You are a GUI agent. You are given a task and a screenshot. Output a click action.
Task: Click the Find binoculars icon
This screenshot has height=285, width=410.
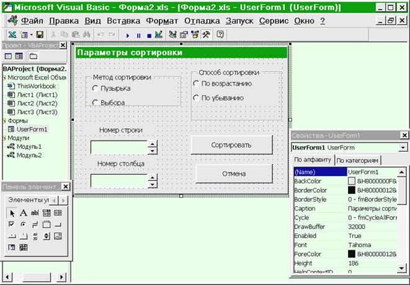click(87, 35)
